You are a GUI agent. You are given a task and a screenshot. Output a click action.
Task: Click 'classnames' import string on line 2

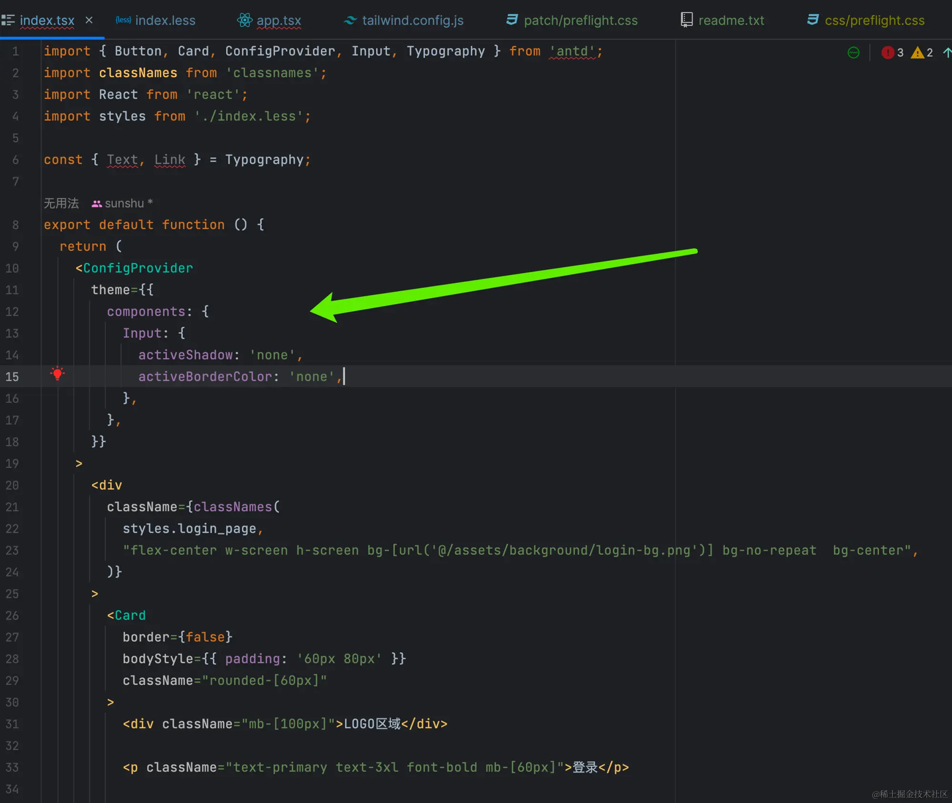point(272,73)
